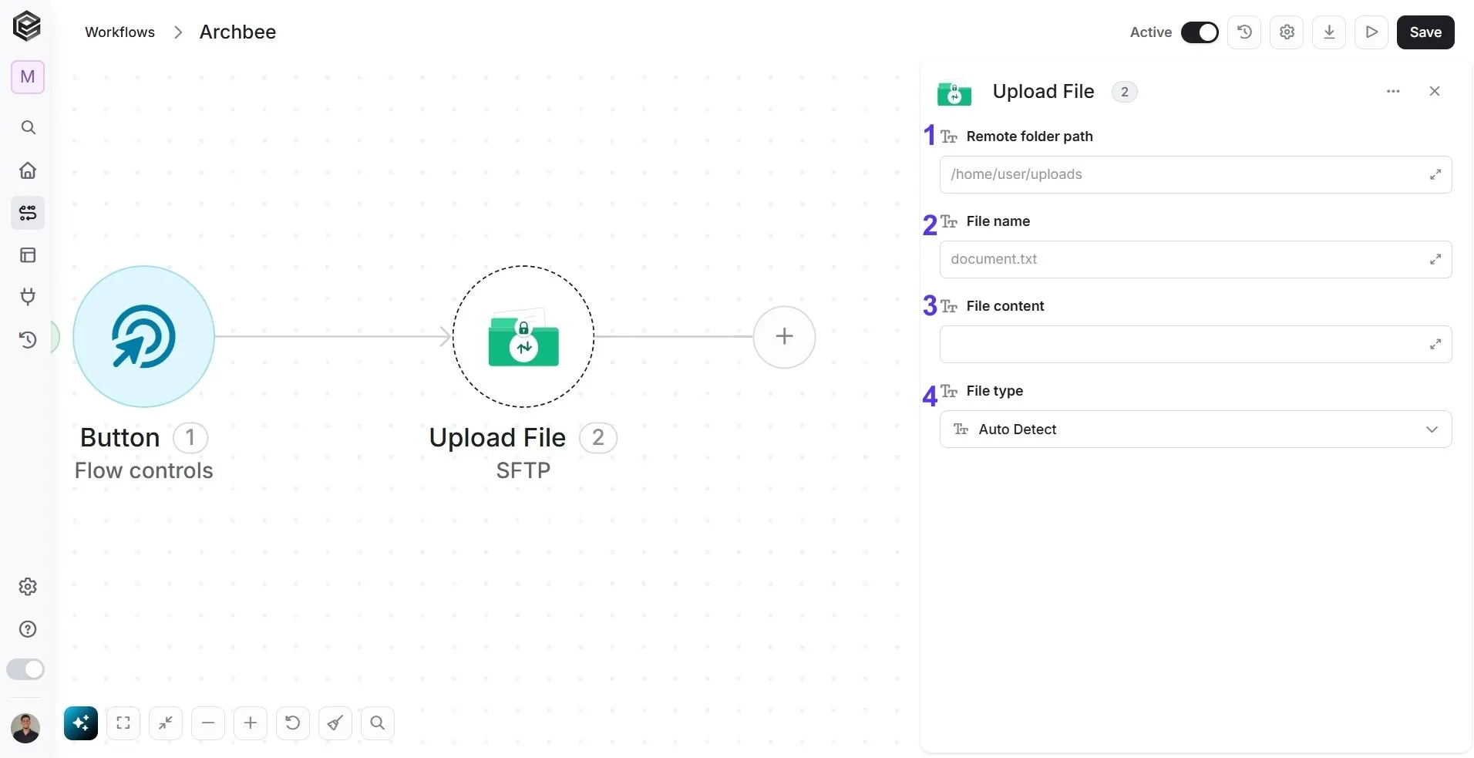Open the File type Auto Detect dropdown
1474x758 pixels.
pos(1196,430)
